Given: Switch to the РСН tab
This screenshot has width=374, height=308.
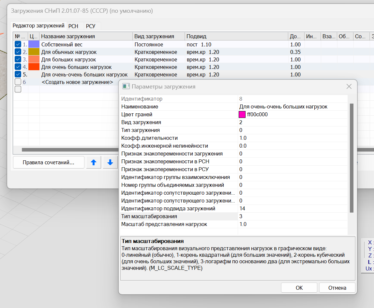Looking at the screenshot, I should click(73, 26).
